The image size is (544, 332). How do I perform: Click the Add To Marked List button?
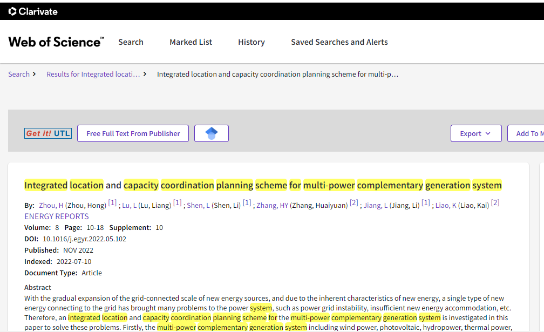[526, 133]
